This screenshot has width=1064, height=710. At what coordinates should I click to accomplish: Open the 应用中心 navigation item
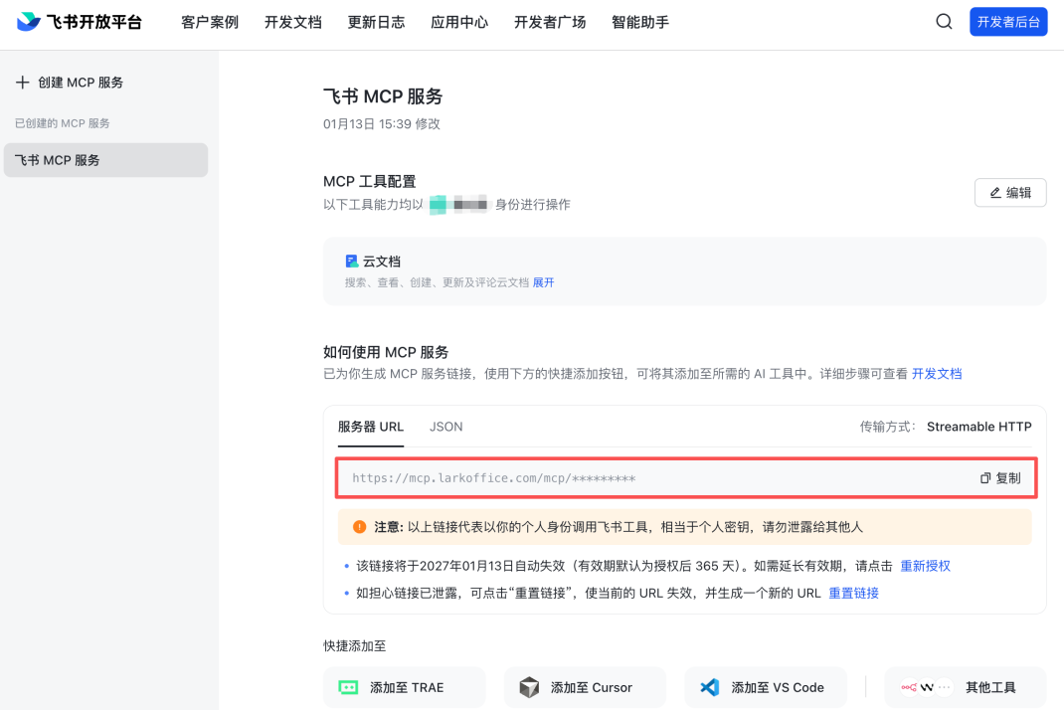pos(459,22)
